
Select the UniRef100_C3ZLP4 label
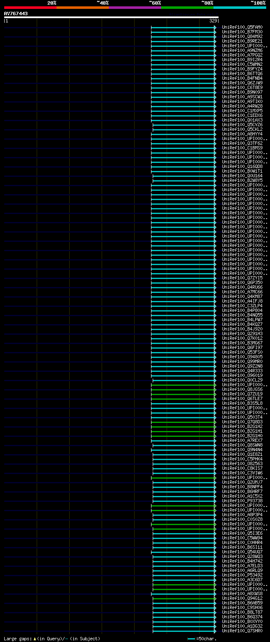[x=242, y=306]
